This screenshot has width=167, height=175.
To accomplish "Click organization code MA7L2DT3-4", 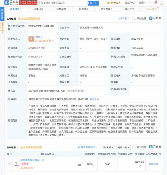I will click(35, 57).
